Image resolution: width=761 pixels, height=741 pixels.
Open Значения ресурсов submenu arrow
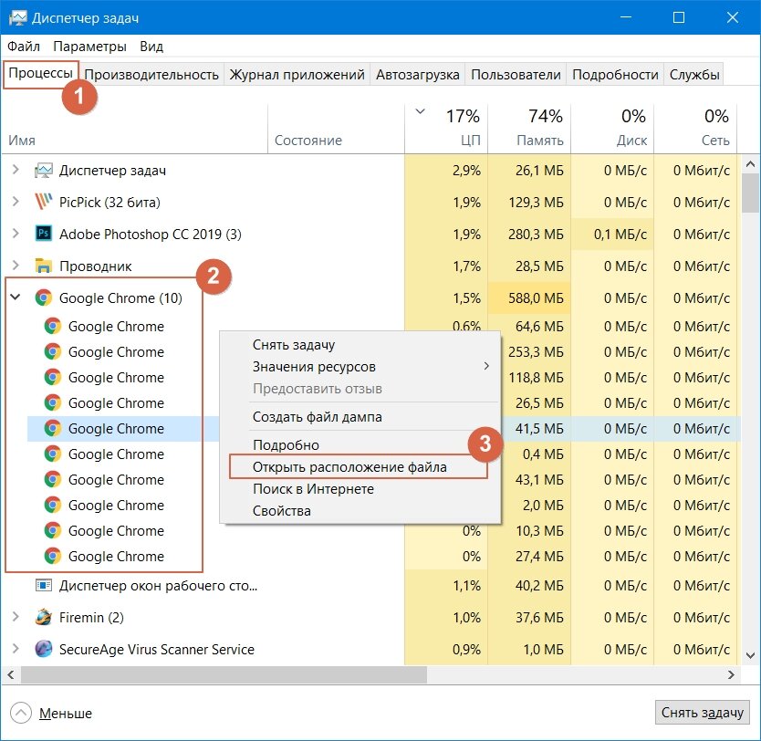click(486, 366)
